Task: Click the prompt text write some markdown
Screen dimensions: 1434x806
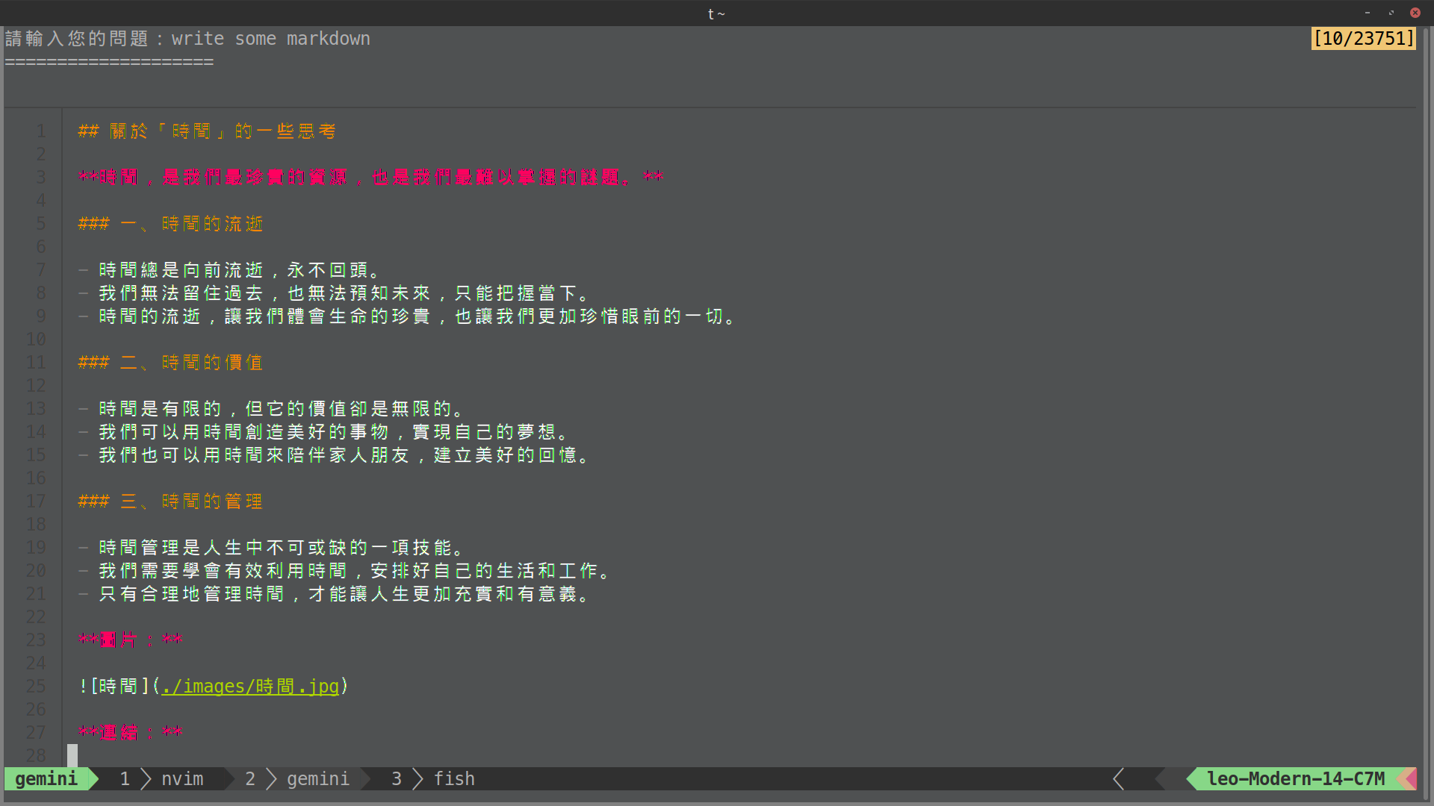Action: (x=271, y=38)
